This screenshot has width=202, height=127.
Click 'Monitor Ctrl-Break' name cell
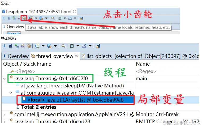pyautogui.click(x=157, y=114)
